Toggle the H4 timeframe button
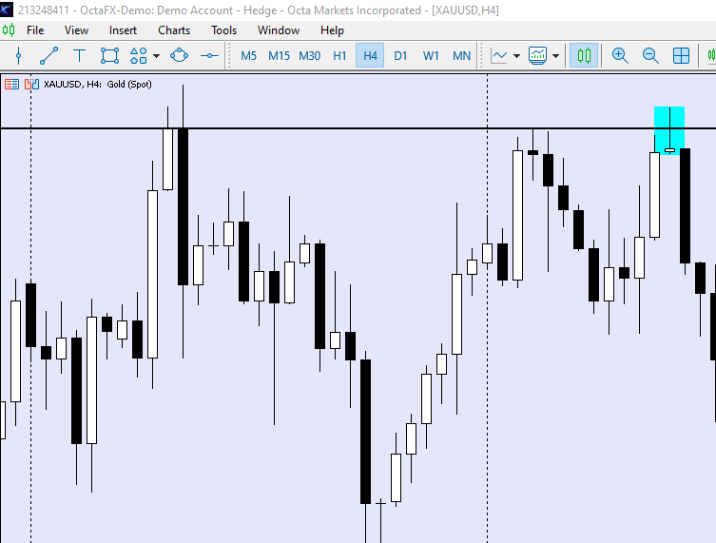Screen dimensions: 716x543 point(370,56)
